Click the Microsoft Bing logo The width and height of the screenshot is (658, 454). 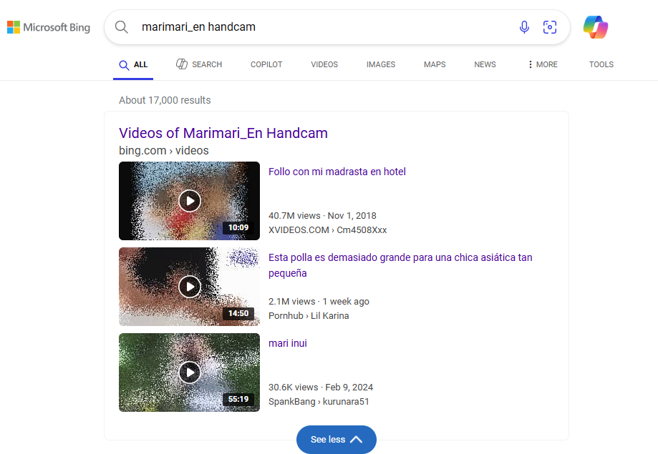coord(49,27)
